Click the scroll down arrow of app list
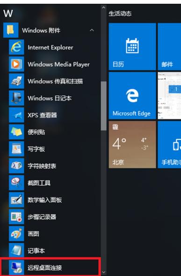 pyautogui.click(x=104, y=272)
